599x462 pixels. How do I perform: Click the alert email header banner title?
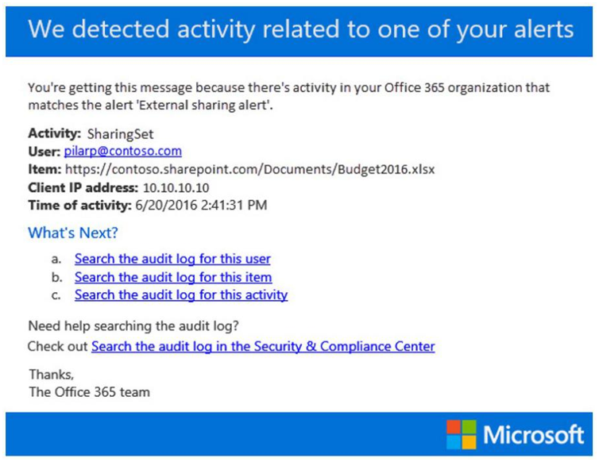301,29
